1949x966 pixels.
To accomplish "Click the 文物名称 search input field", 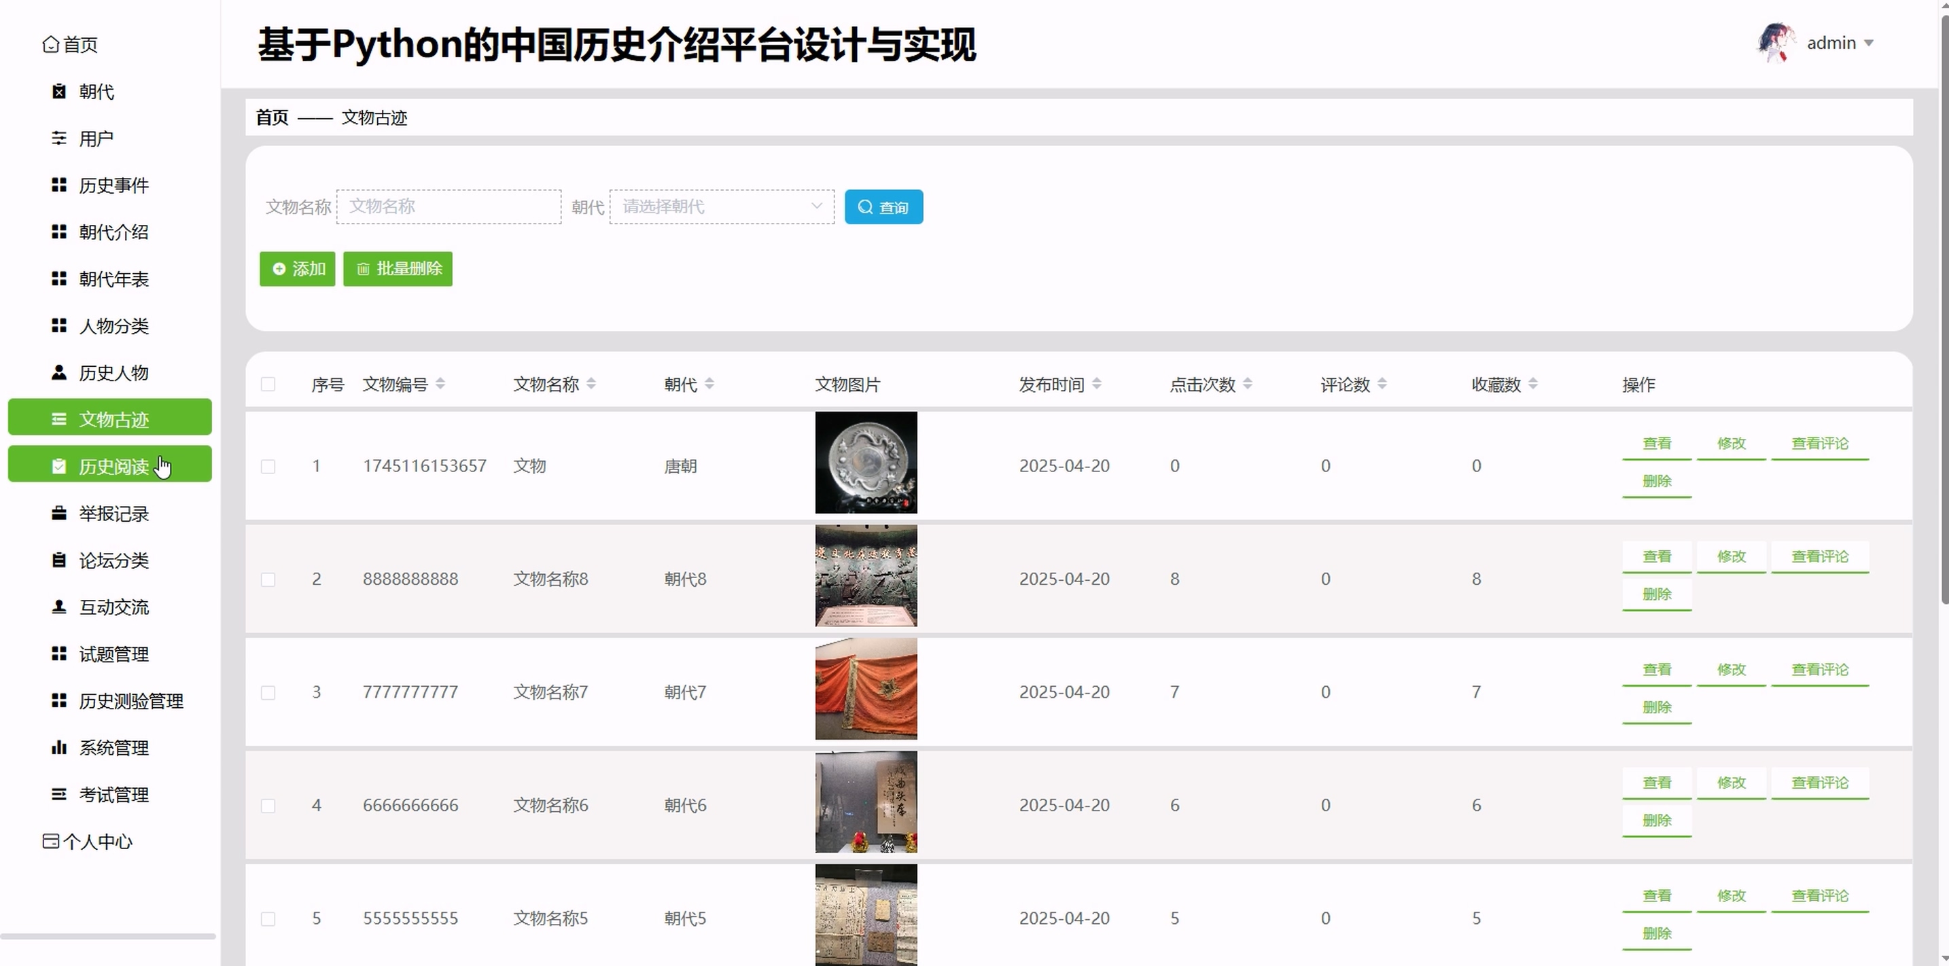I will click(449, 207).
